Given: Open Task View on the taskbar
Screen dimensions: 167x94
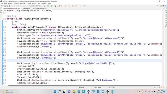Looking at the screenshot, I should click(64, 92).
